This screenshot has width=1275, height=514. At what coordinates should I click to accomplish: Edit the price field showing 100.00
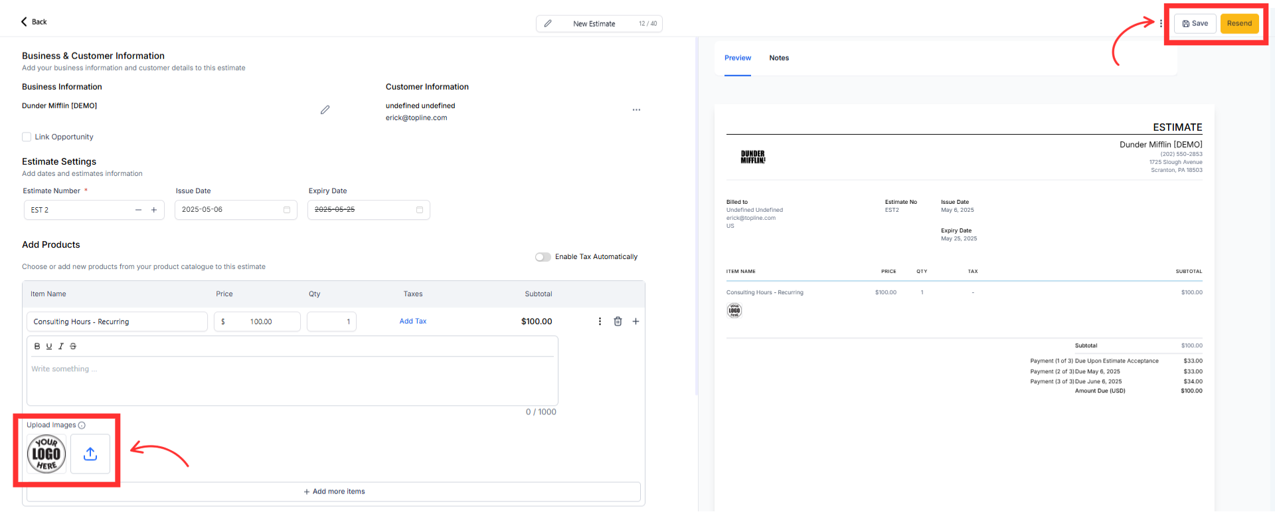pos(257,321)
